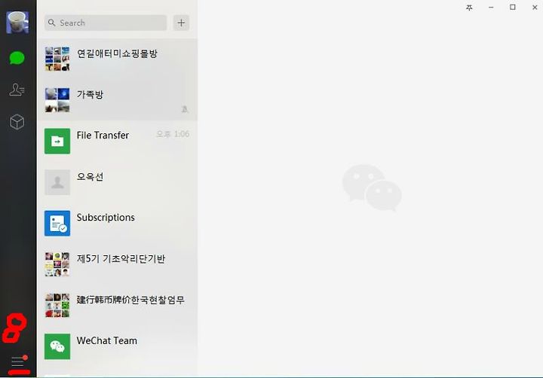Viewport: 543px width, 378px height.
Task: Open the File Transfer conversation
Action: [117, 141]
